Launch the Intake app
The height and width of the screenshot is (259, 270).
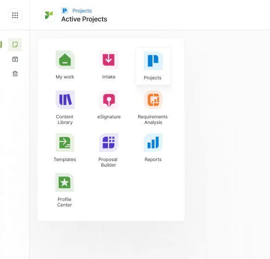(x=109, y=65)
